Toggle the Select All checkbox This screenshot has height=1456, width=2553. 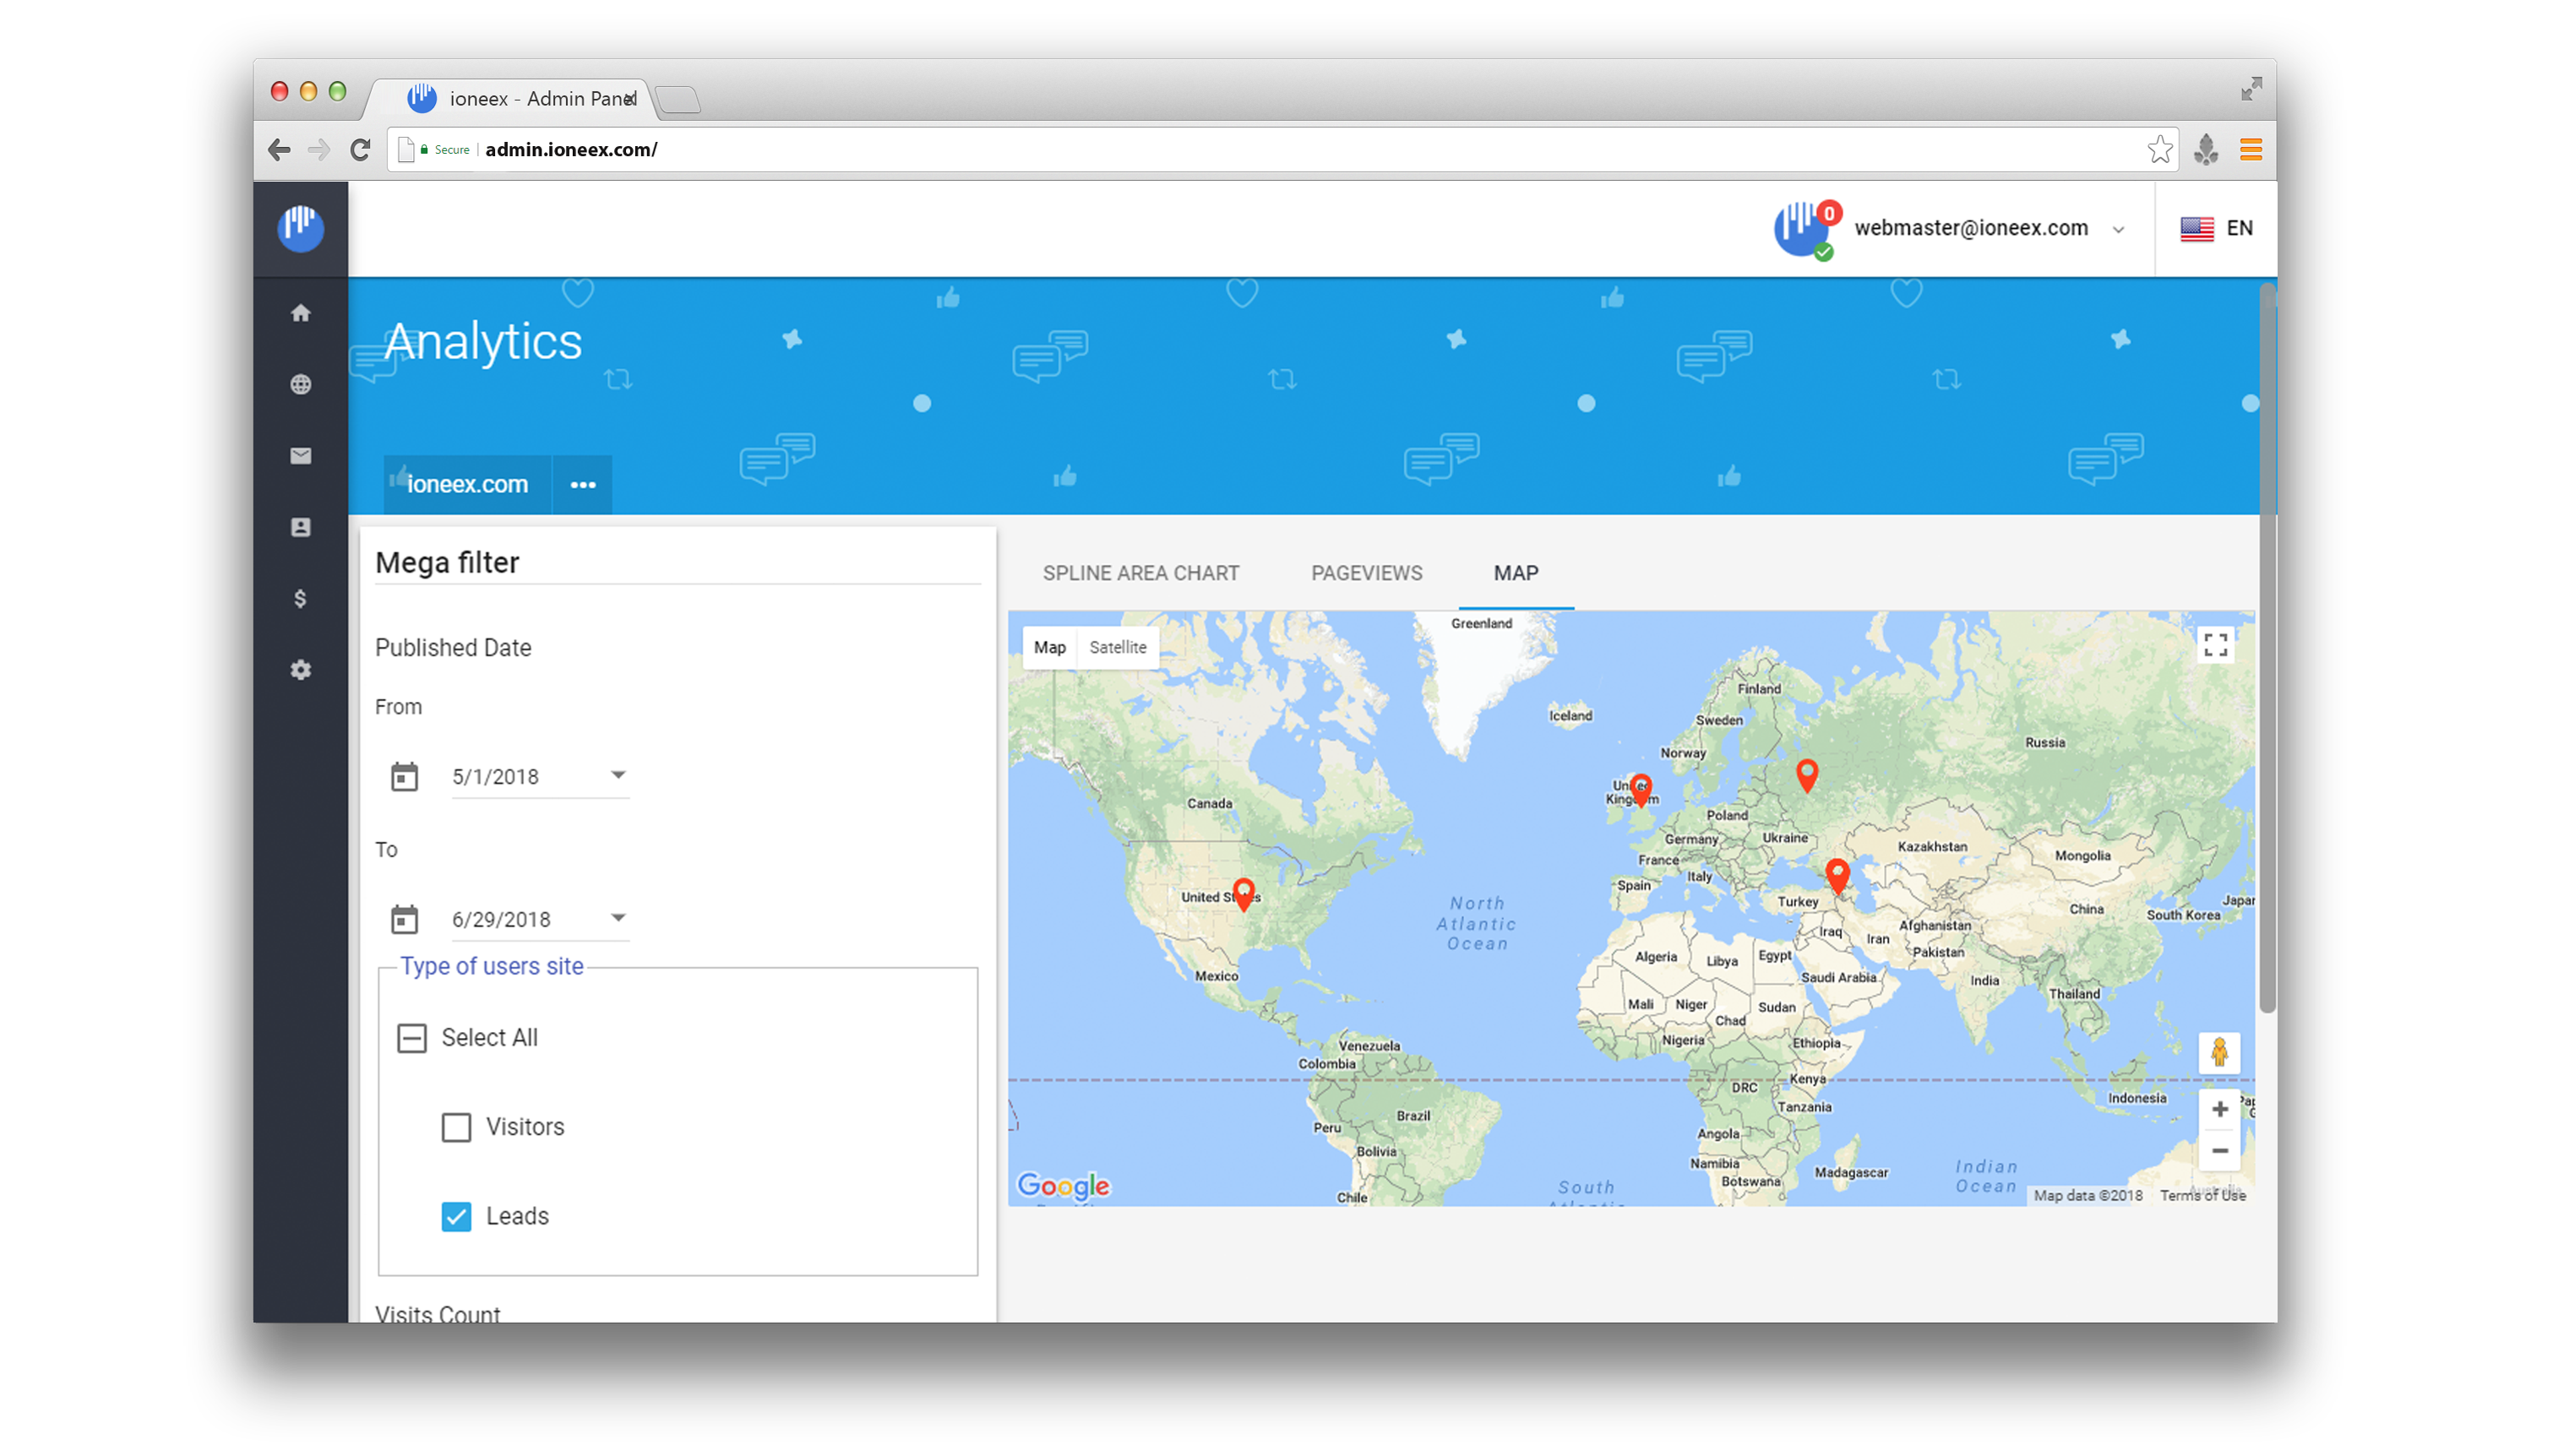pyautogui.click(x=412, y=1038)
